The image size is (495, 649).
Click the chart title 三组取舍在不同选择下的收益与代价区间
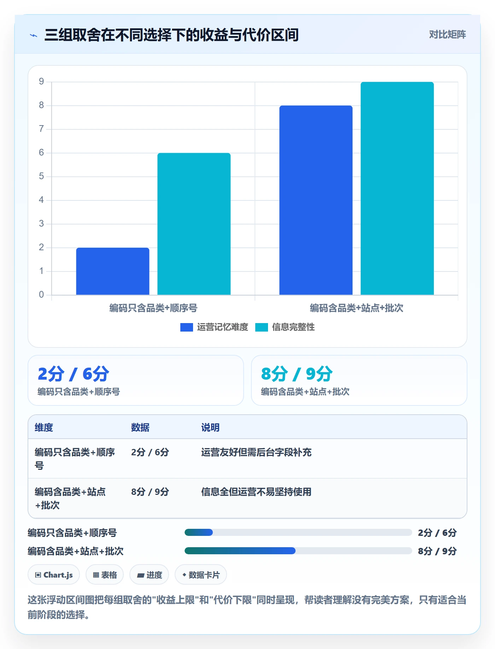[171, 35]
